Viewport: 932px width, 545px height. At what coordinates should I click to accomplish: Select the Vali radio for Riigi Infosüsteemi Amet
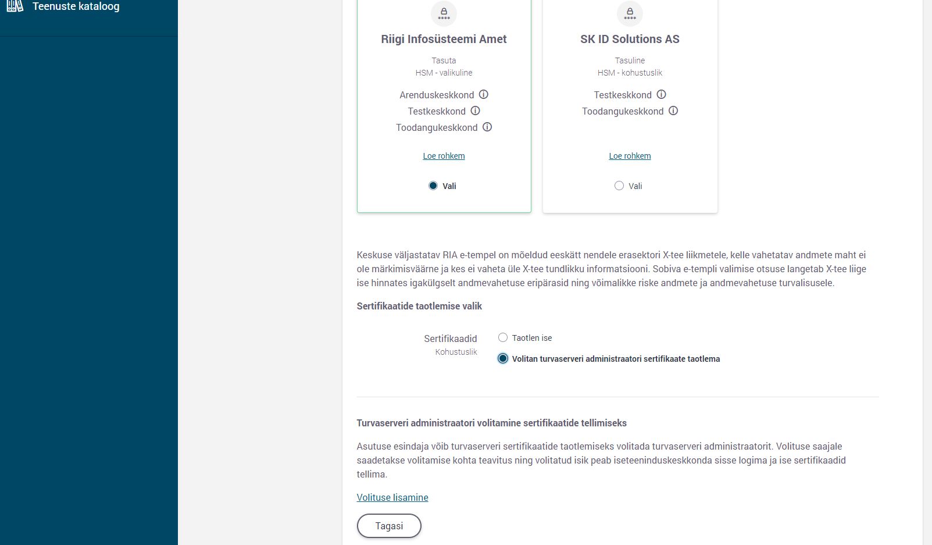click(433, 186)
